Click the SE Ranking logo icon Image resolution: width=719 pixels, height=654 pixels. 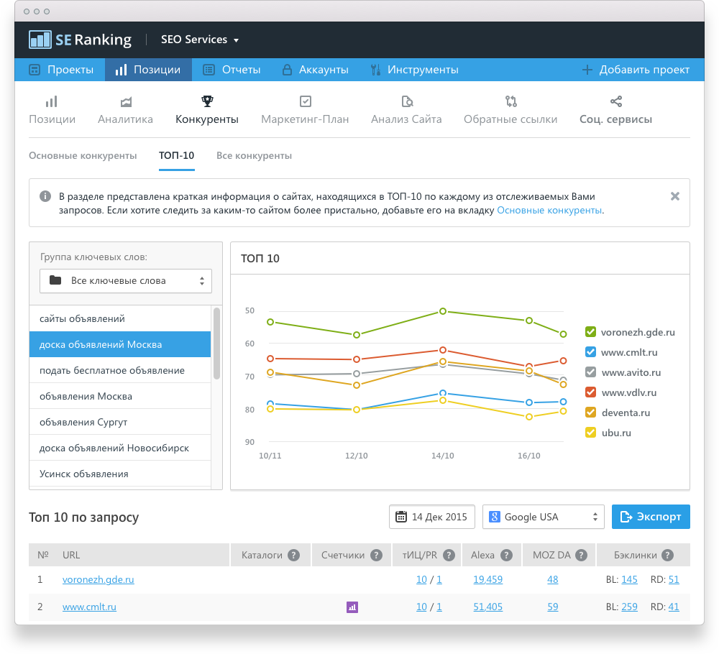click(40, 40)
